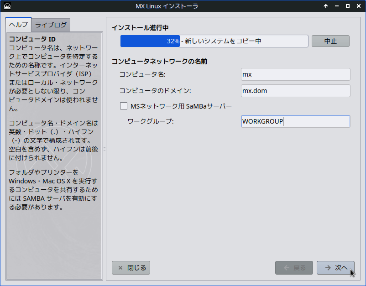Focus the コンピュータ名 input field
The image size is (366, 286).
pos(296,74)
